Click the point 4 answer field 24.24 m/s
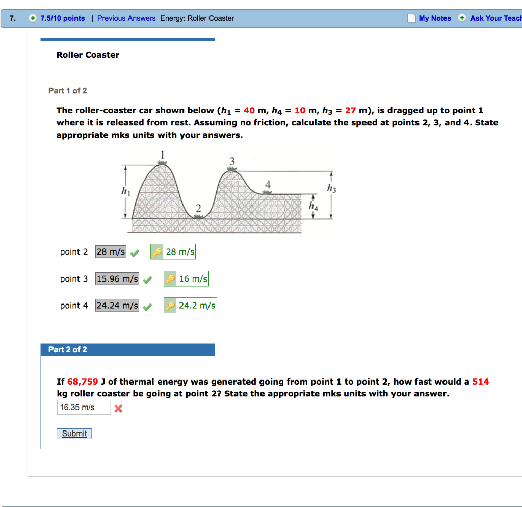This screenshot has height=507, width=522. 117,306
